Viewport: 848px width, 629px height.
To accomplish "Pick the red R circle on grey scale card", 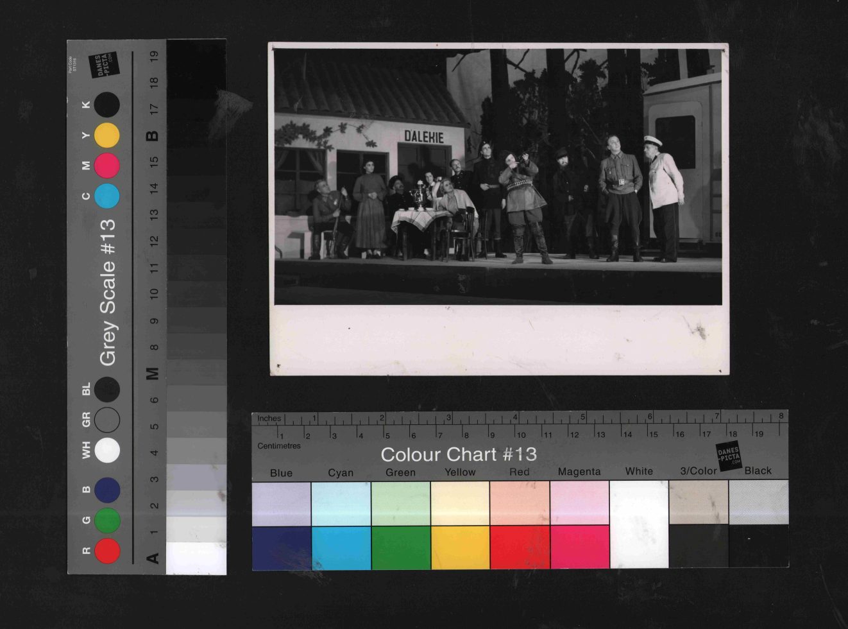I will click(x=107, y=551).
